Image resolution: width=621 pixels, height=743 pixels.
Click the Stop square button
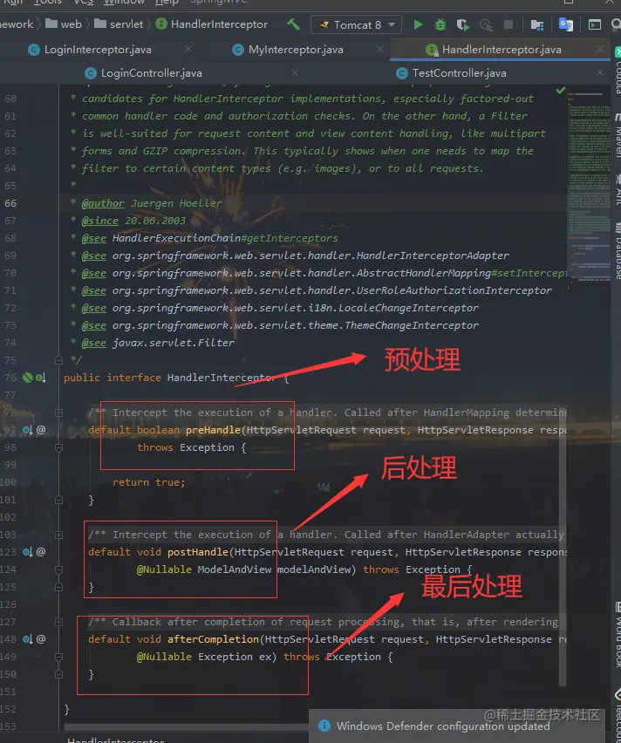508,24
